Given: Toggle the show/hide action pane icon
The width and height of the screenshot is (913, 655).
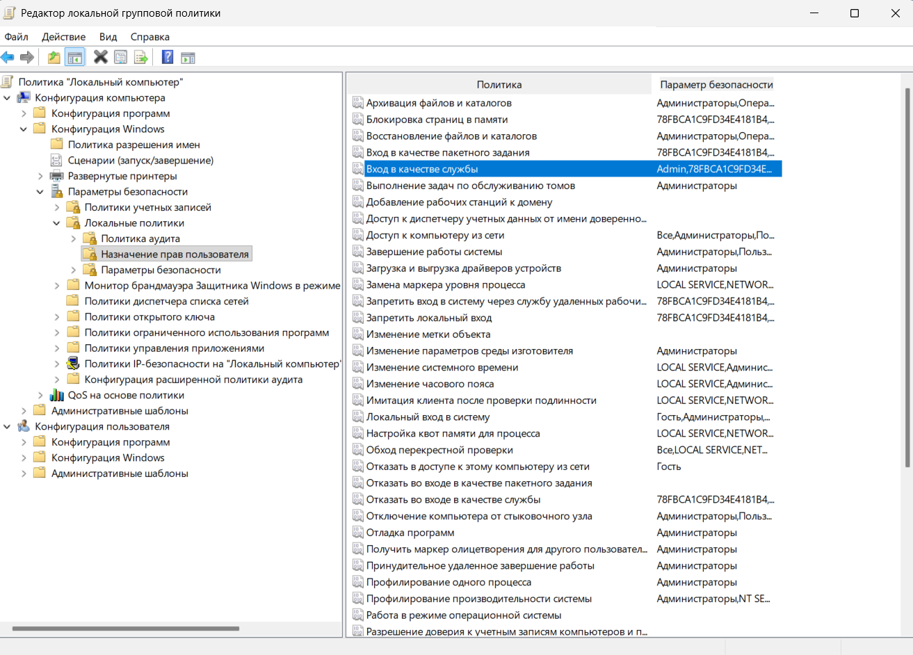Looking at the screenshot, I should click(188, 57).
